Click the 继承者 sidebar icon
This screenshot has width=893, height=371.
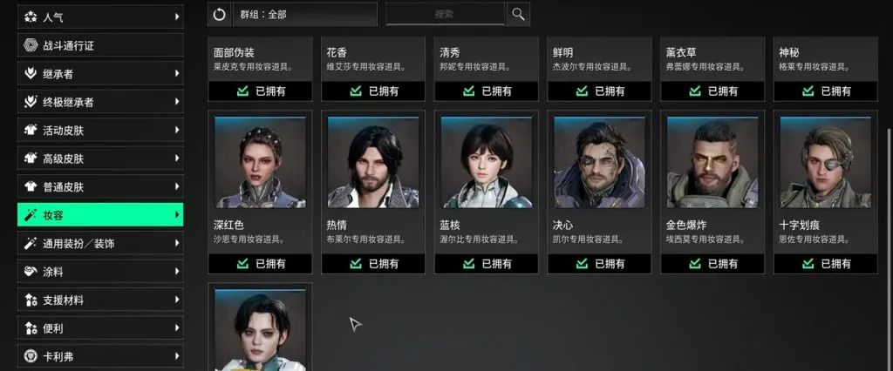click(31, 74)
